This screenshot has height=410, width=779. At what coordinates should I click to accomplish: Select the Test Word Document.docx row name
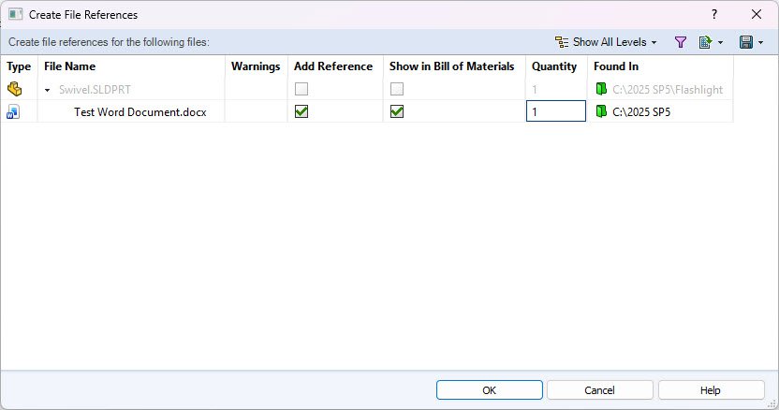140,112
